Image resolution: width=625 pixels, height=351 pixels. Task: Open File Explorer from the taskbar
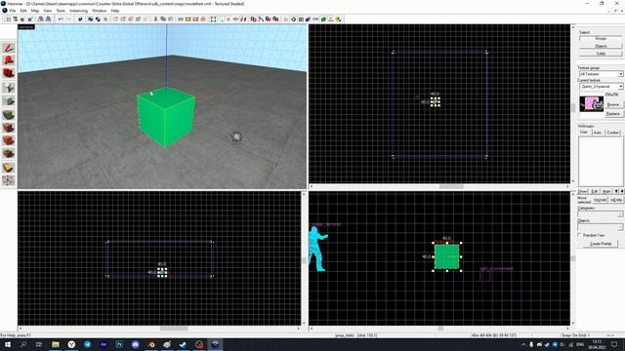[x=56, y=344]
